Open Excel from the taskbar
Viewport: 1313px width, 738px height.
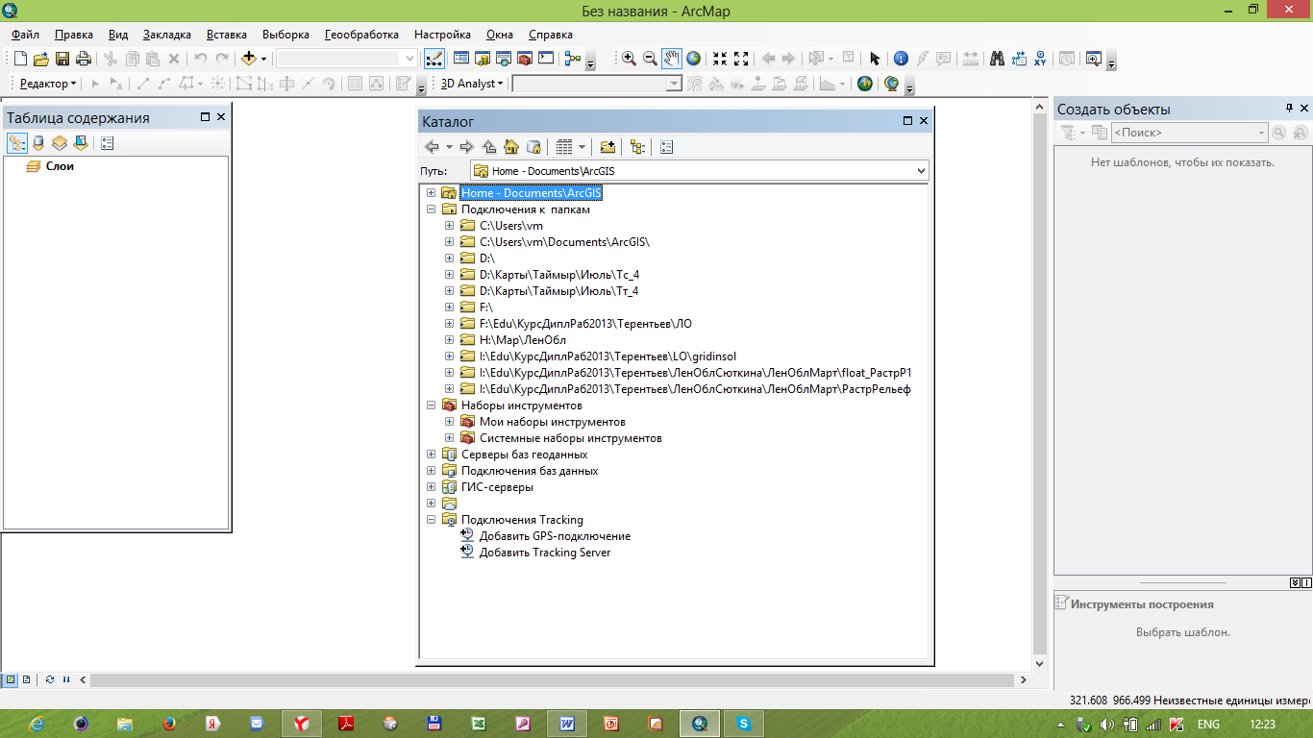point(479,724)
